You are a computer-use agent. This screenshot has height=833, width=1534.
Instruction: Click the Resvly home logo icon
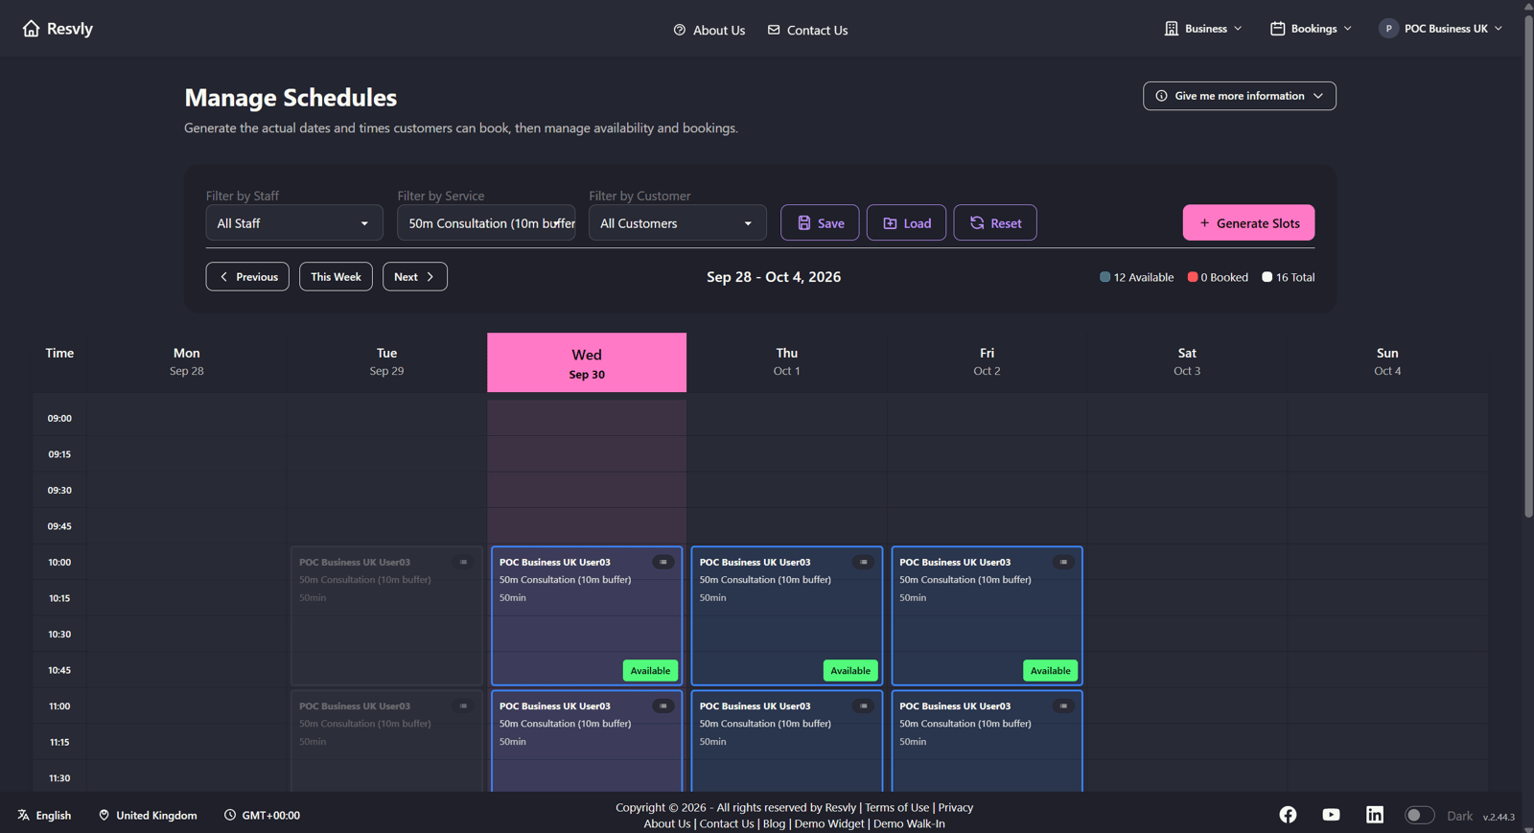pyautogui.click(x=32, y=29)
